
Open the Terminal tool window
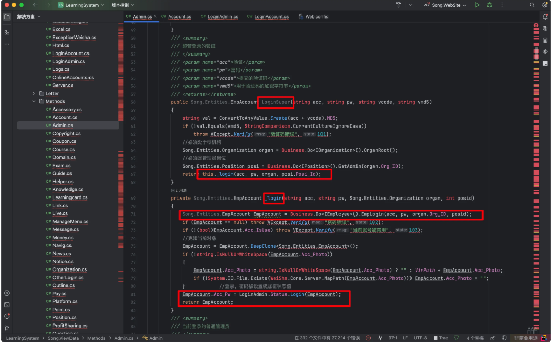pyautogui.click(x=7, y=304)
